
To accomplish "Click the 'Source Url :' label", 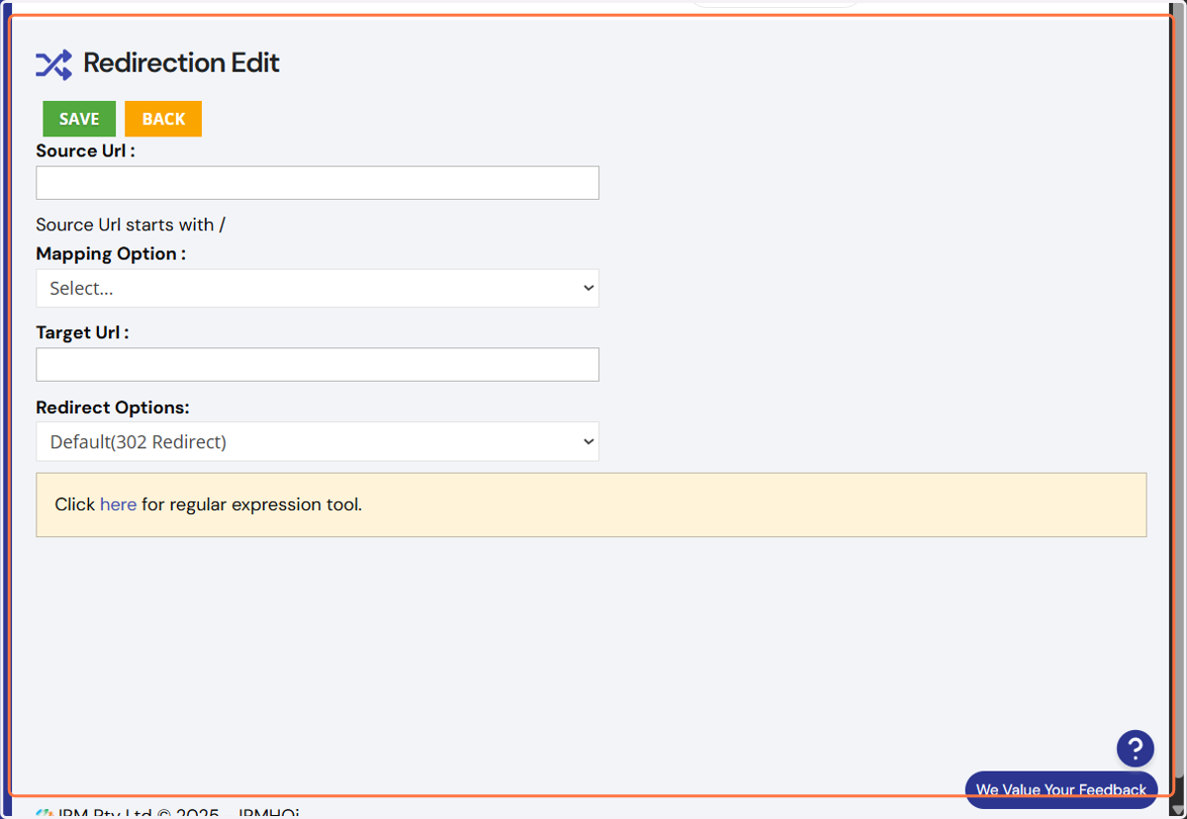I will tap(85, 151).
